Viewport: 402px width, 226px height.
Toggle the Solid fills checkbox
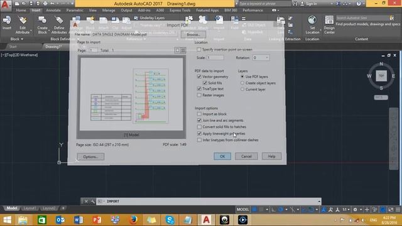(x=205, y=83)
